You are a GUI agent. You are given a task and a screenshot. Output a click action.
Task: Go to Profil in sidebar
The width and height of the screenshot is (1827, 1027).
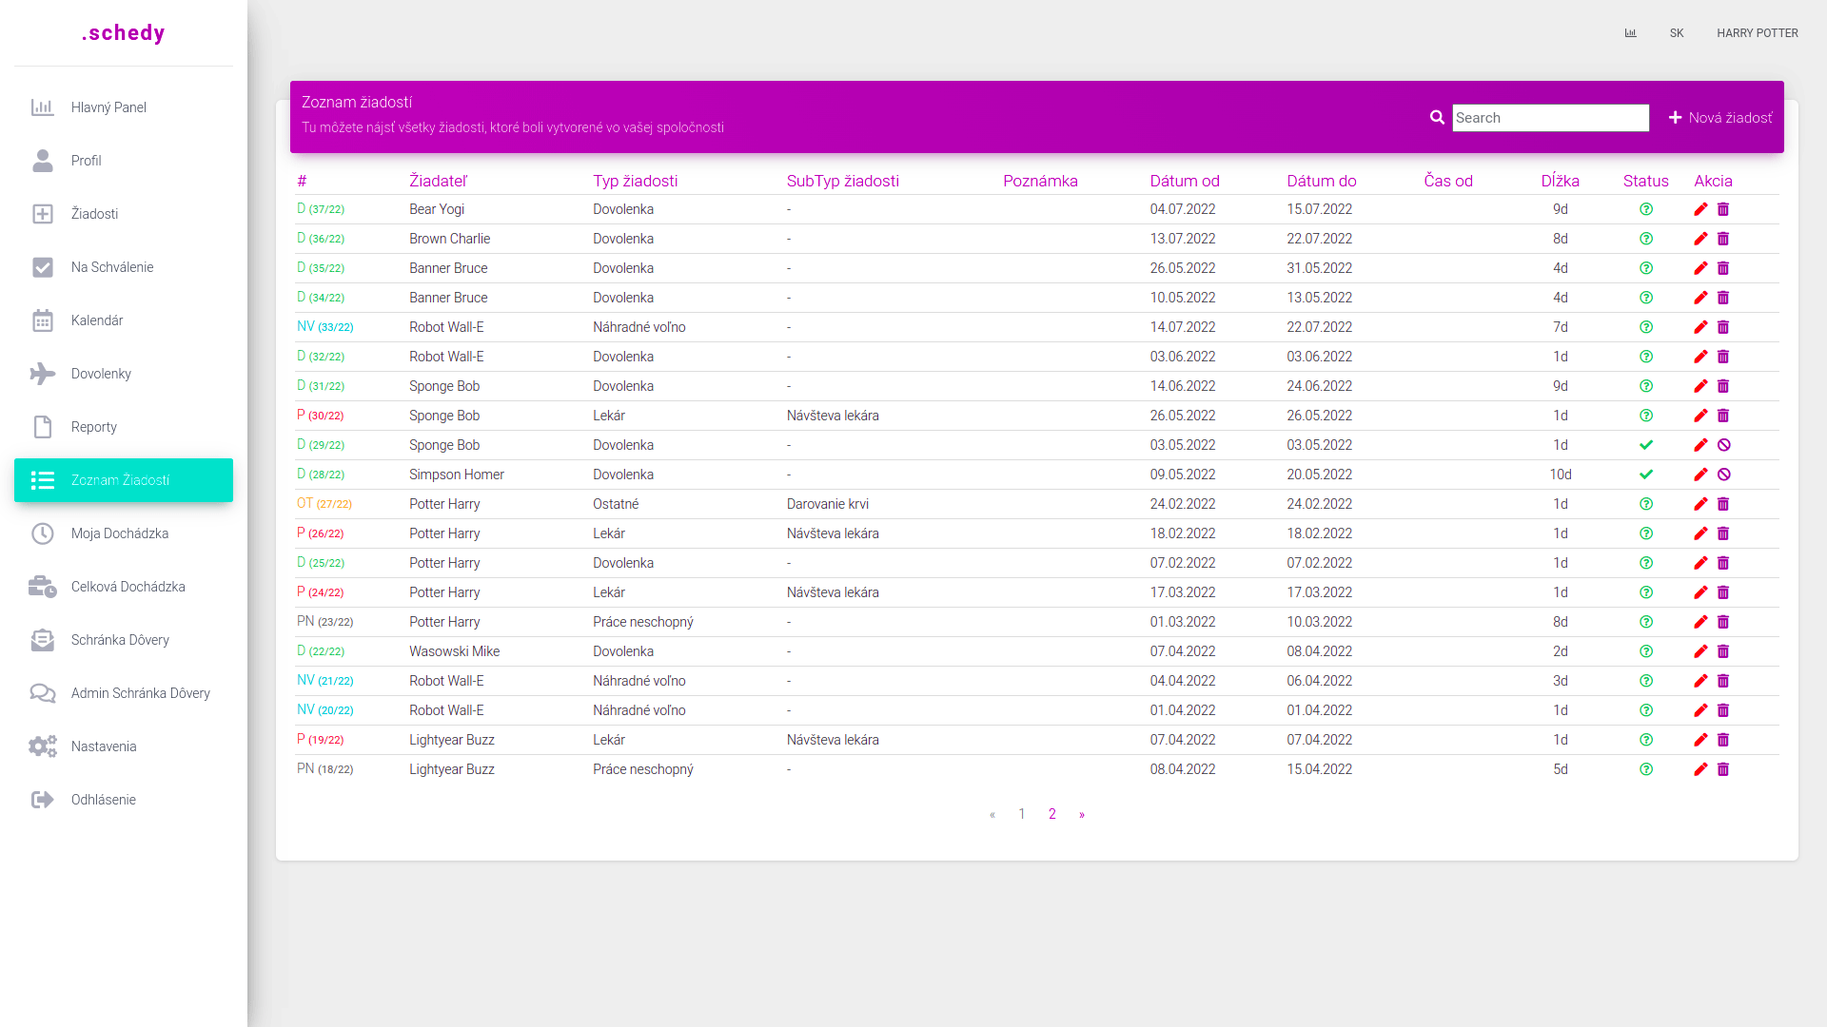124,161
